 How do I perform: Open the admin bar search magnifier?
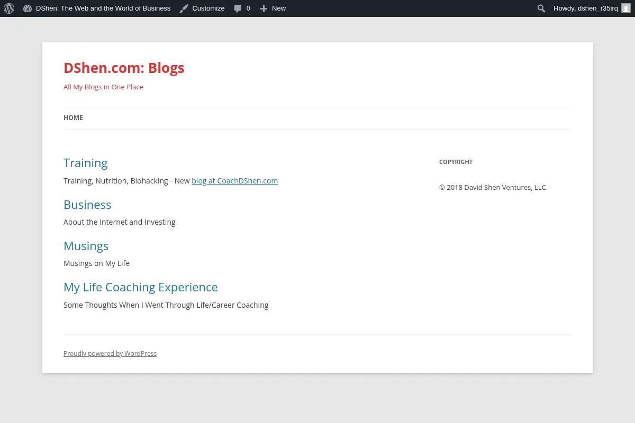[541, 8]
